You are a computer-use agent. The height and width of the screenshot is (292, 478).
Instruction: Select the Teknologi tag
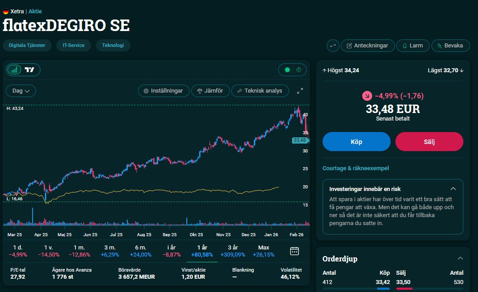pos(113,45)
